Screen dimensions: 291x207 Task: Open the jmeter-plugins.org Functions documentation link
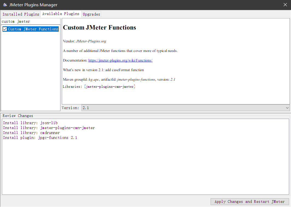[120, 60]
